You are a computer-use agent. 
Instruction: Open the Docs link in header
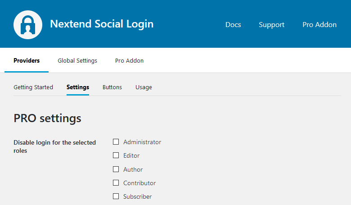233,25
